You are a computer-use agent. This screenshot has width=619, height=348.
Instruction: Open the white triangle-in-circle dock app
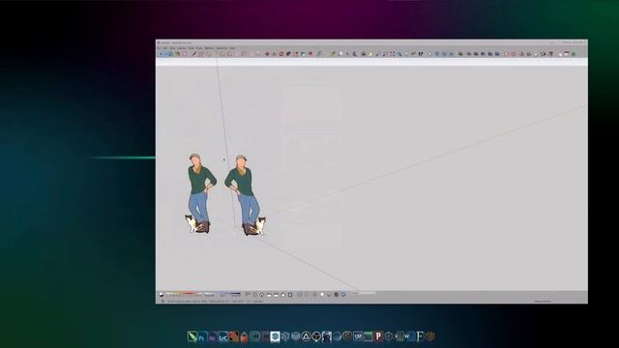pyautogui.click(x=306, y=336)
